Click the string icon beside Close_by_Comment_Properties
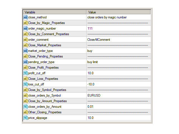 (25, 34)
